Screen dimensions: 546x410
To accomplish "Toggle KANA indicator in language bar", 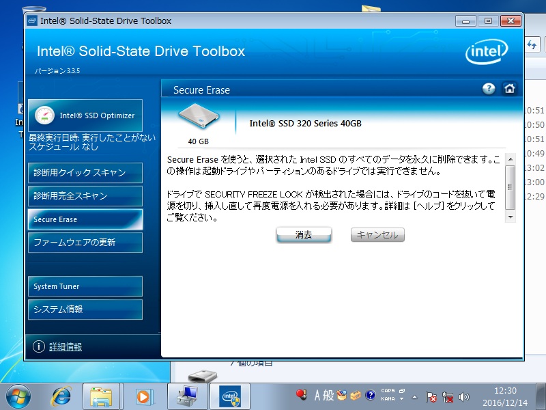I will (388, 398).
